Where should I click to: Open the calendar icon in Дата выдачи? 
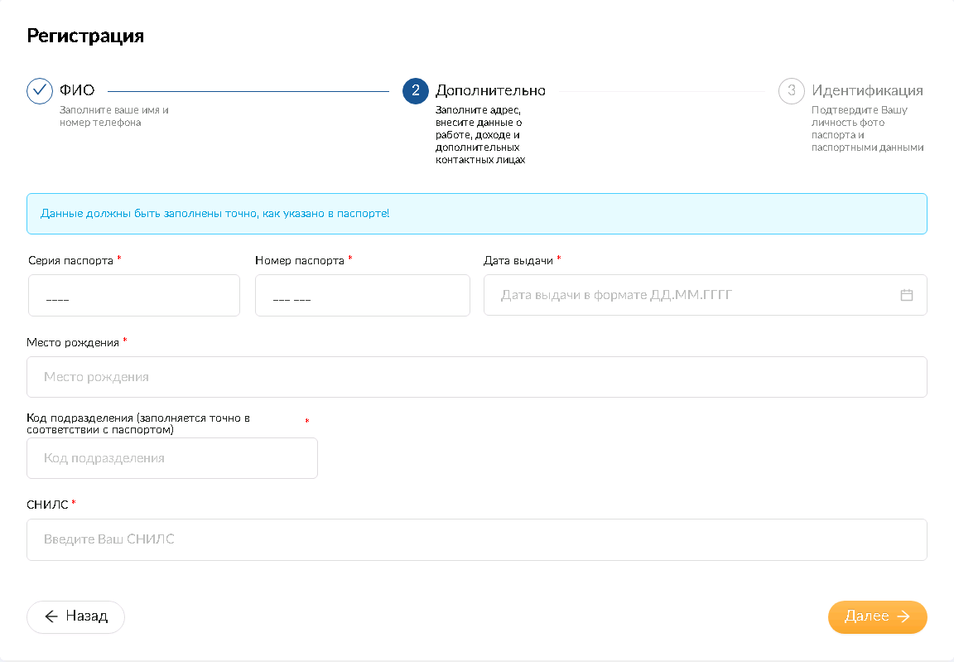(906, 295)
